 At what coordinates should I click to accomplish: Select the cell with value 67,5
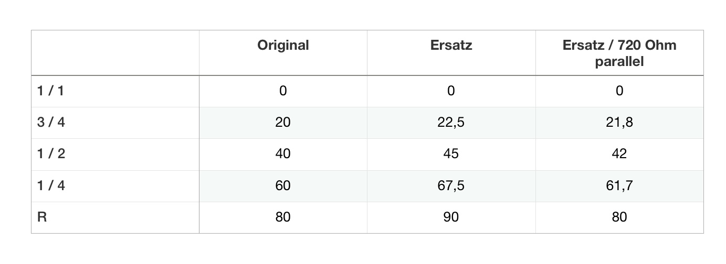(451, 185)
